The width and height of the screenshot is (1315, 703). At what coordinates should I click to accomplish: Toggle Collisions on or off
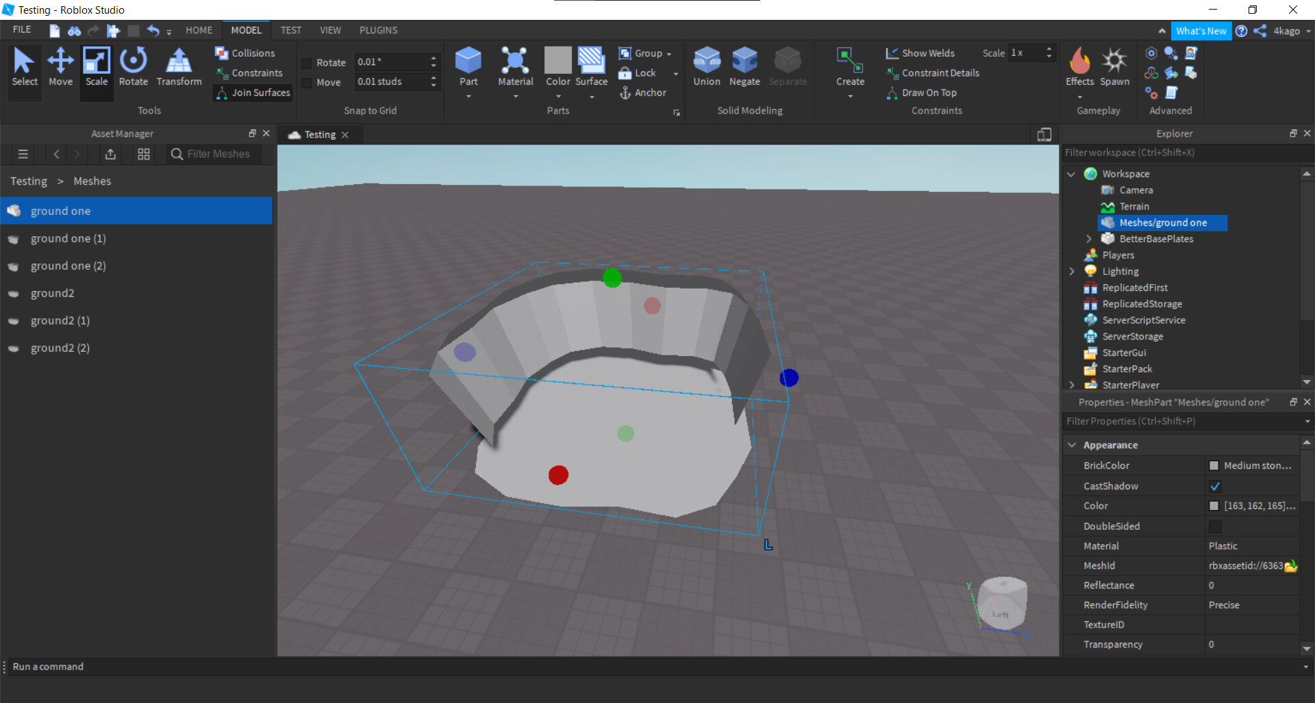[x=245, y=53]
